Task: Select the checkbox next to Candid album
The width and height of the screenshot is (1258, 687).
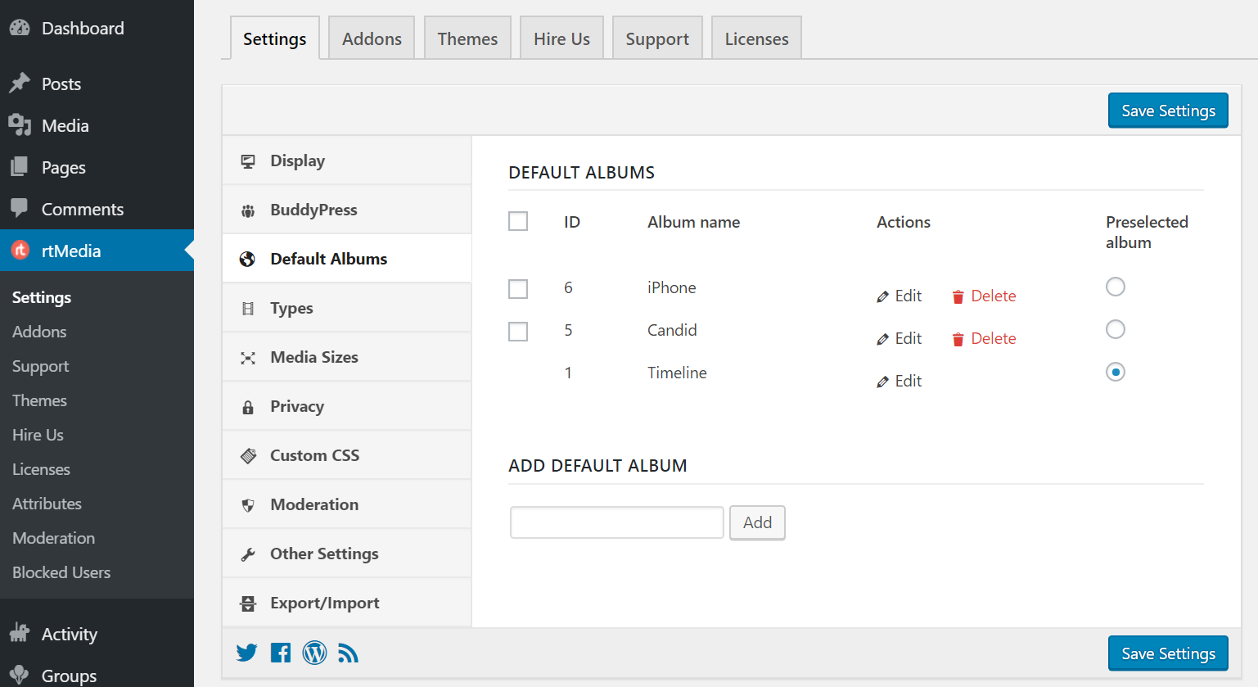Action: pyautogui.click(x=518, y=331)
